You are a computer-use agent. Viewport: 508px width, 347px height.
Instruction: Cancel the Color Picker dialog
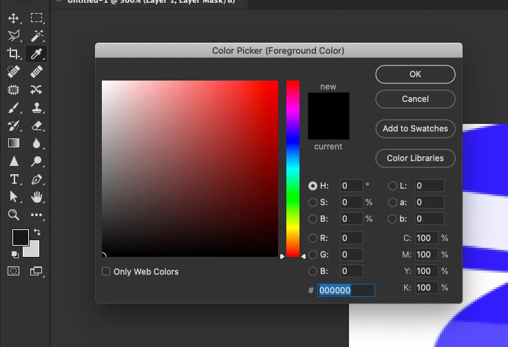click(415, 99)
